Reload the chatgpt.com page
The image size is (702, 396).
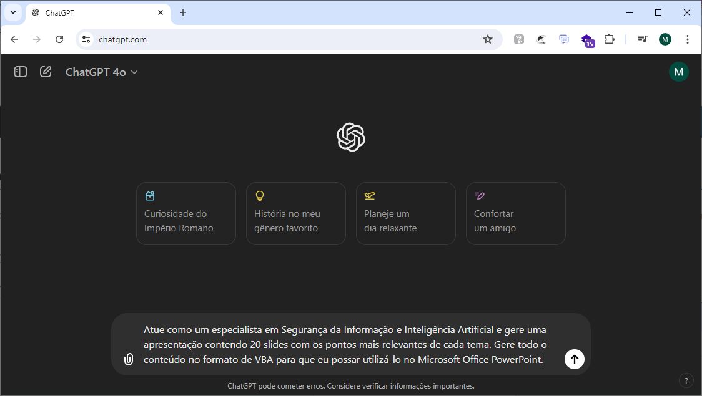[x=59, y=39]
